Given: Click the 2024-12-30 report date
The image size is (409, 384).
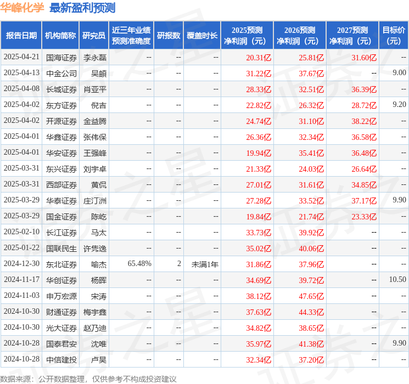Looking at the screenshot, I should tap(21, 263).
